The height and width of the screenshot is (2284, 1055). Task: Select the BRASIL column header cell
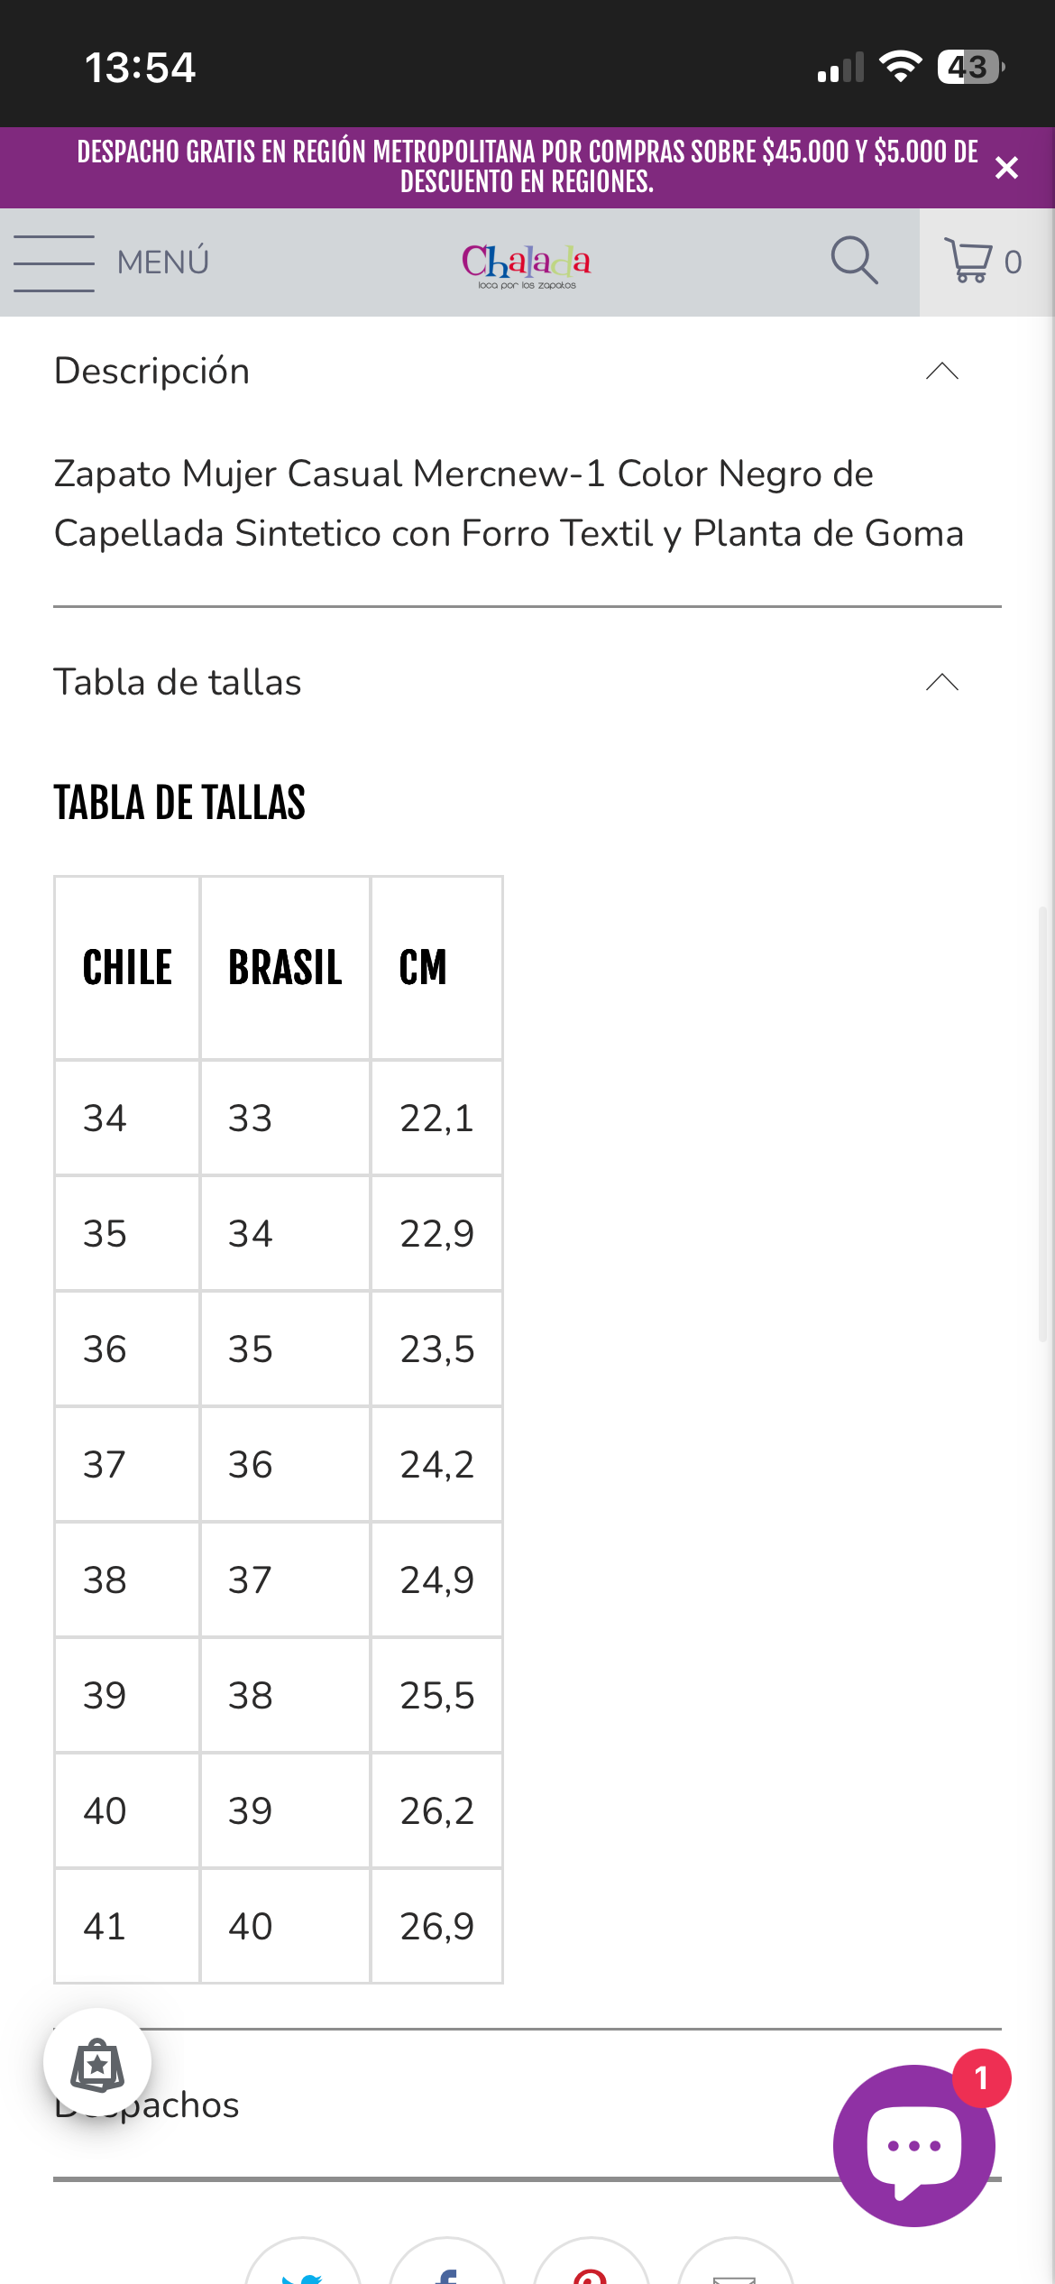point(285,968)
